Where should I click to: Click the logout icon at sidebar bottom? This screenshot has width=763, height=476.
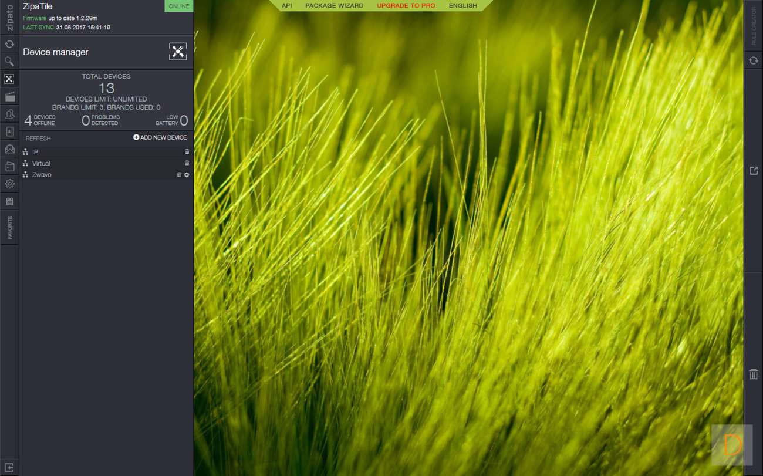(x=9, y=467)
